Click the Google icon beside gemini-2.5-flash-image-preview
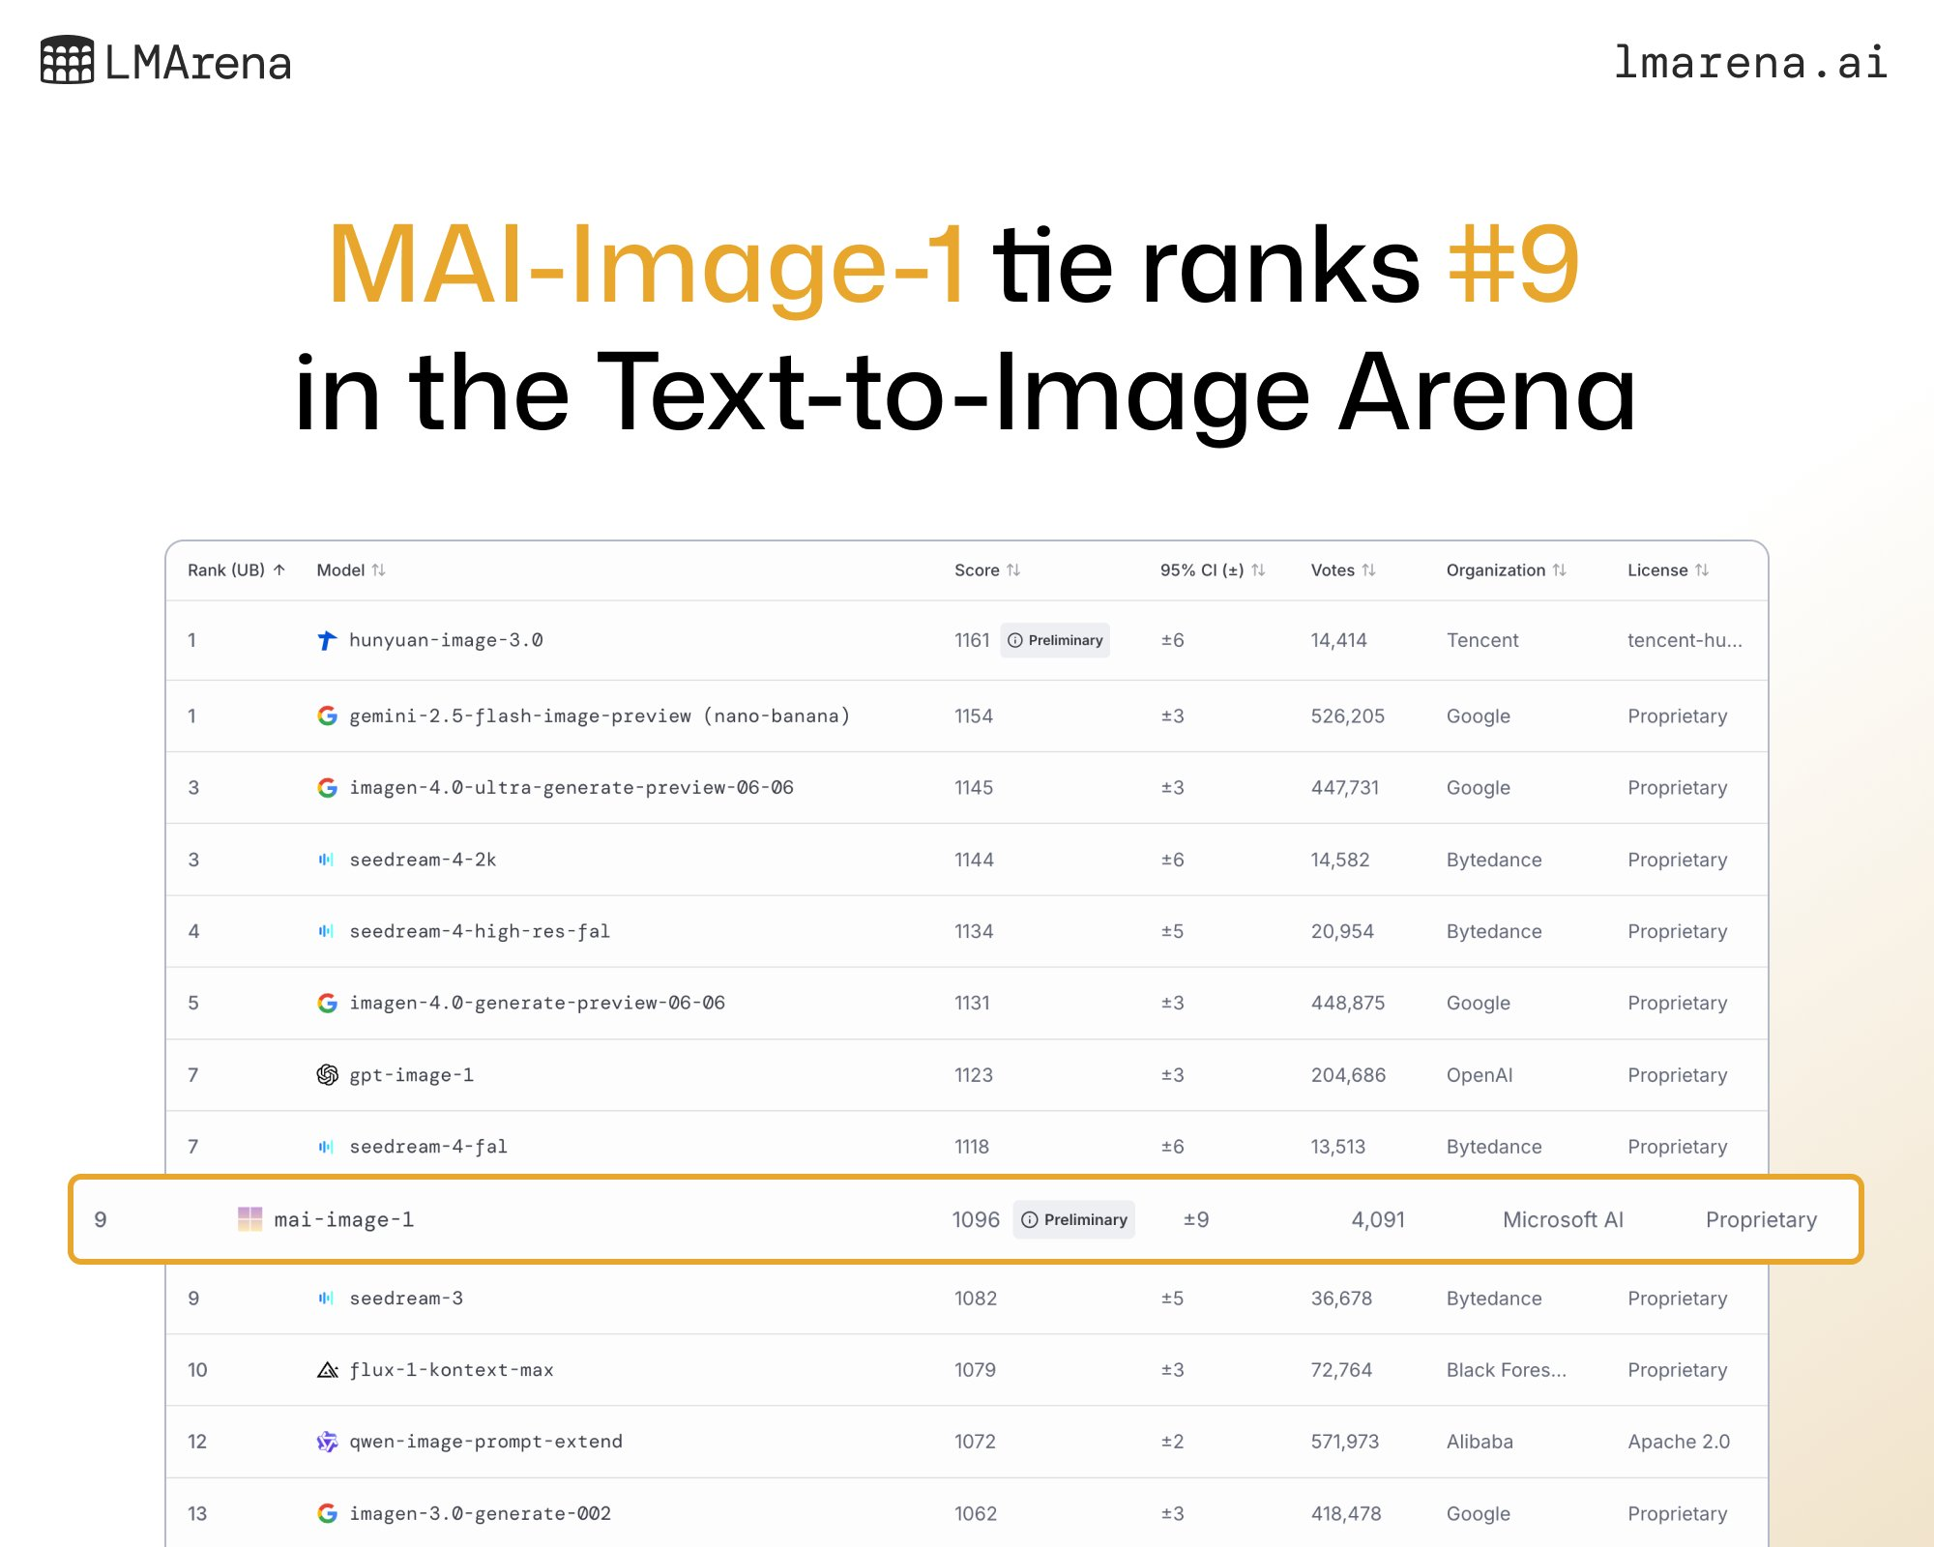 coord(327,715)
